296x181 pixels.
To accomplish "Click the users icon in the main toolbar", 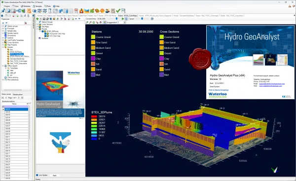I will pos(108,11).
